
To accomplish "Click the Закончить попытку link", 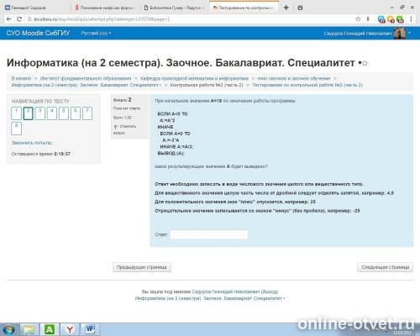I will coord(32,143).
